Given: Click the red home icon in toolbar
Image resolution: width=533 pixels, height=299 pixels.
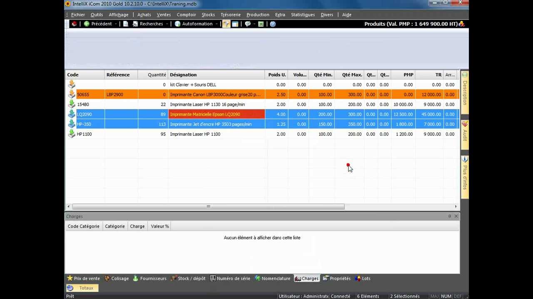Looking at the screenshot, I should click(x=74, y=24).
